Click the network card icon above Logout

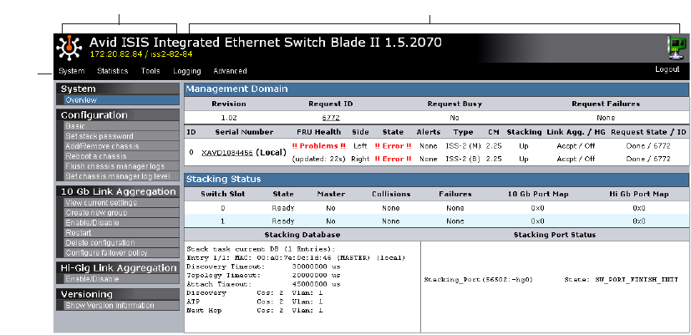pos(677,48)
